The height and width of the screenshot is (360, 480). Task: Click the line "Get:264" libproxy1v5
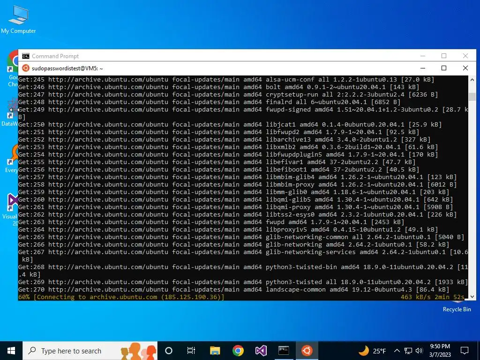[228, 230]
